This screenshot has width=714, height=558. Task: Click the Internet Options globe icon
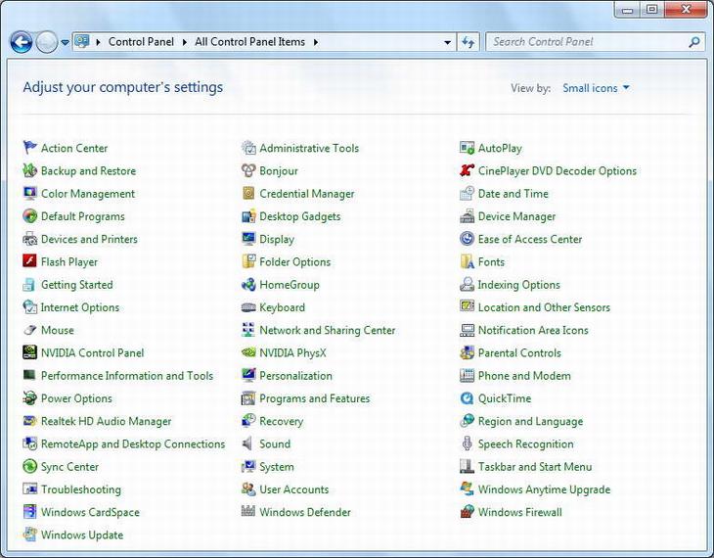[x=29, y=306]
